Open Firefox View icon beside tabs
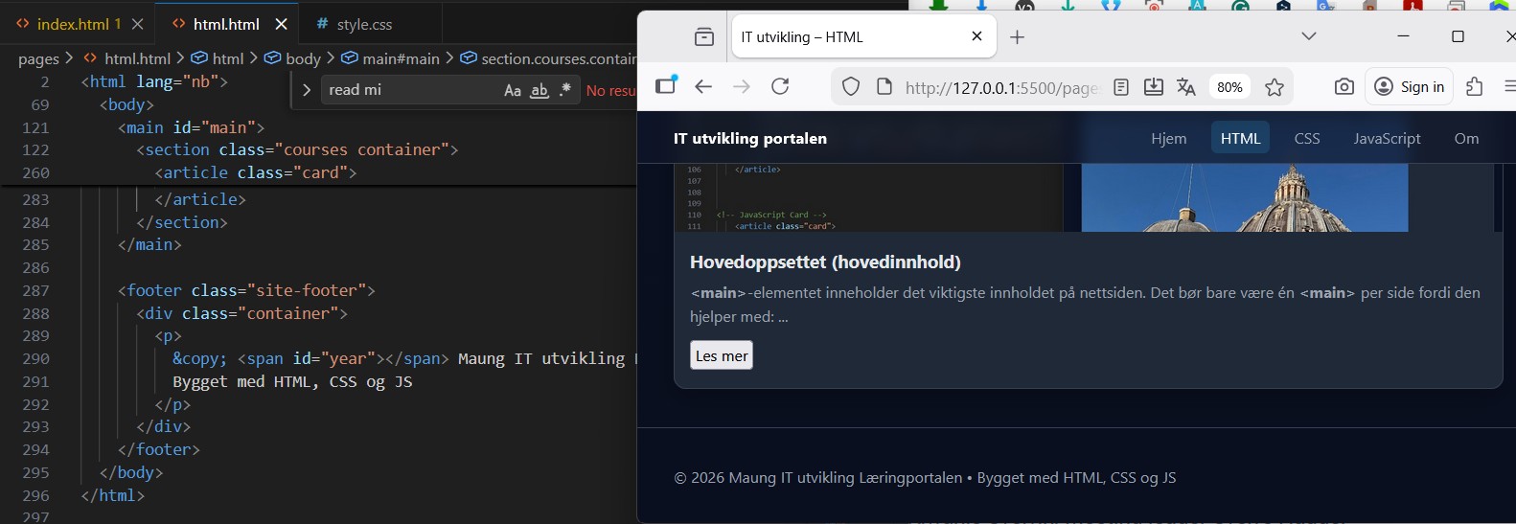 pyautogui.click(x=704, y=37)
